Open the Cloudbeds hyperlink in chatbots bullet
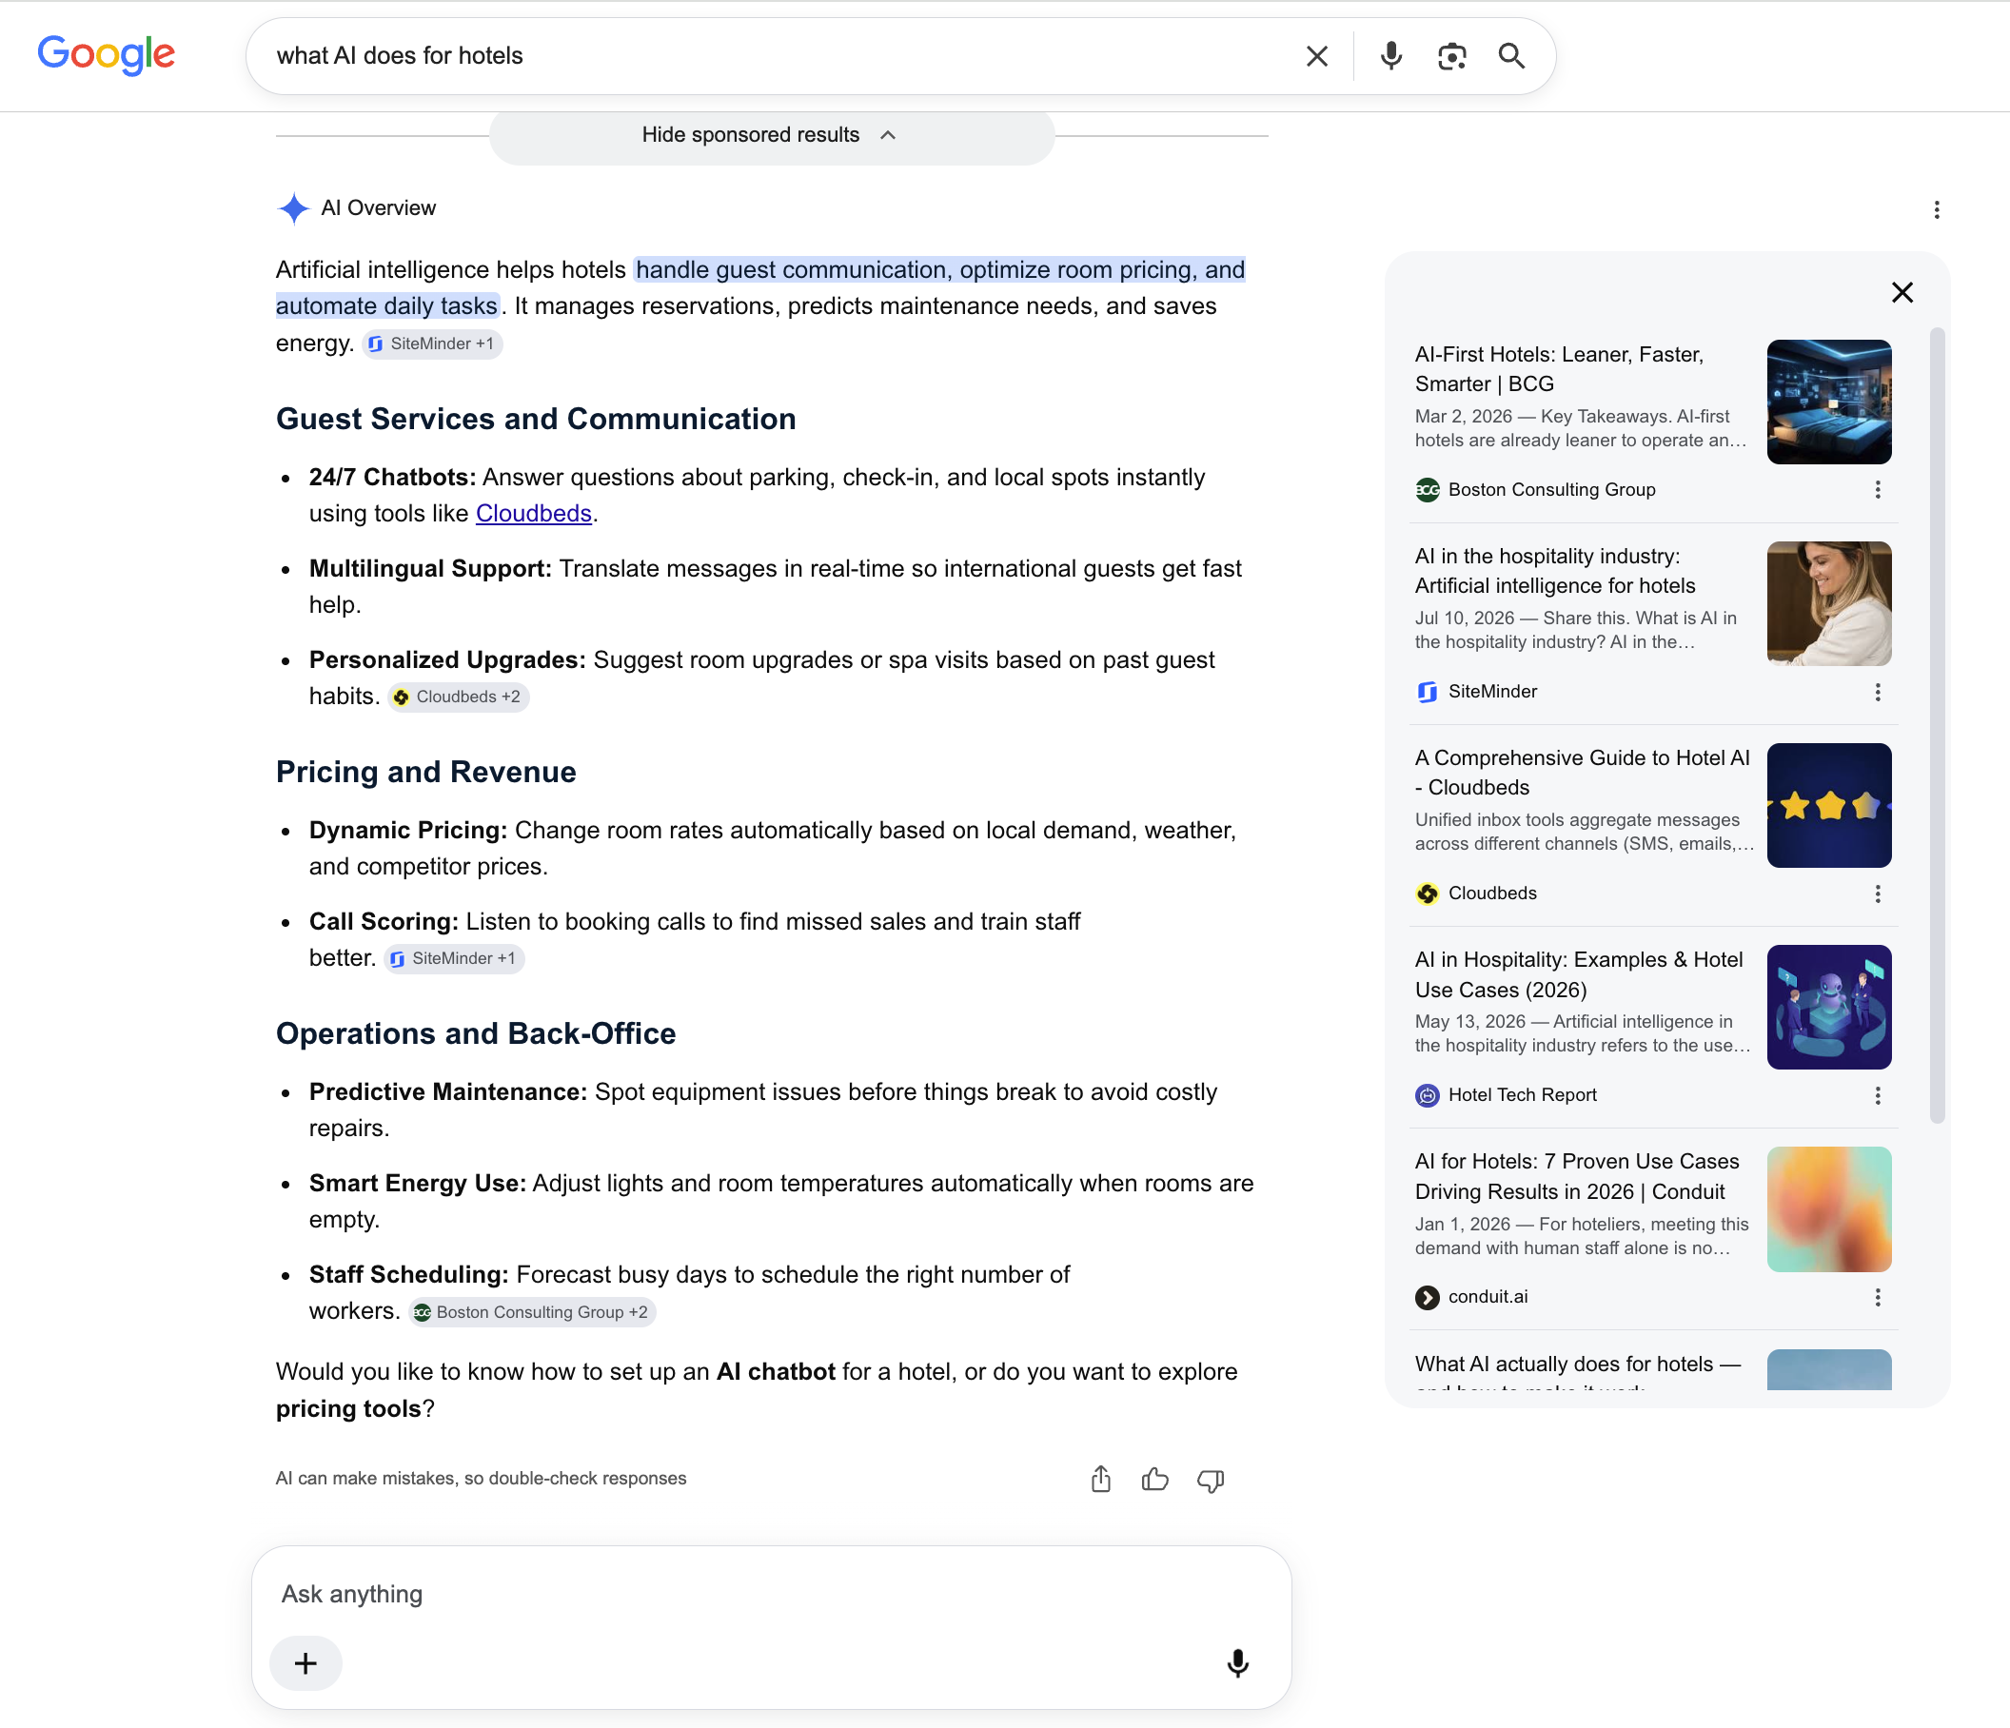 click(534, 513)
